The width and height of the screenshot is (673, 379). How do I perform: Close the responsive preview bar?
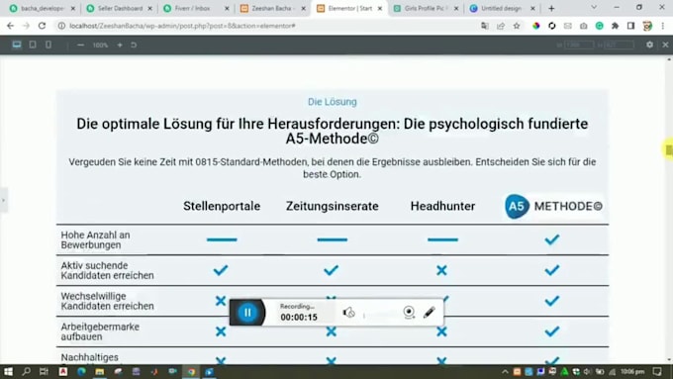click(665, 45)
